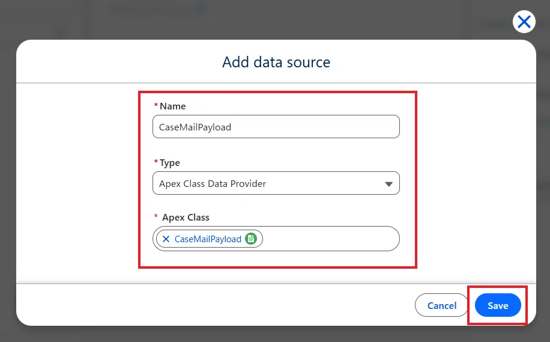Click the Add data source heading
This screenshot has height=342, width=550.
[x=276, y=62]
